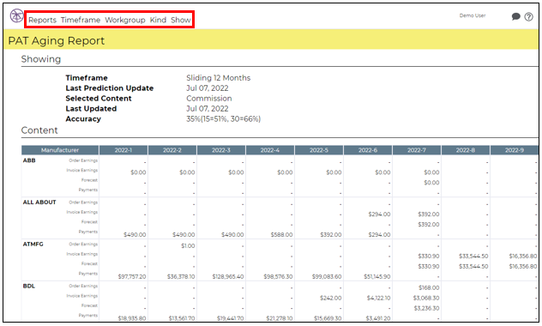Viewport: 542px width, 326px height.
Task: Open the Timeframe menu
Action: 81,20
